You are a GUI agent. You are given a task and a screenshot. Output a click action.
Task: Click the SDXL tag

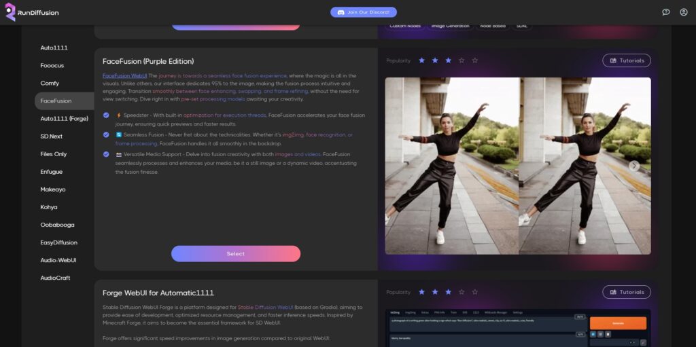(x=521, y=26)
